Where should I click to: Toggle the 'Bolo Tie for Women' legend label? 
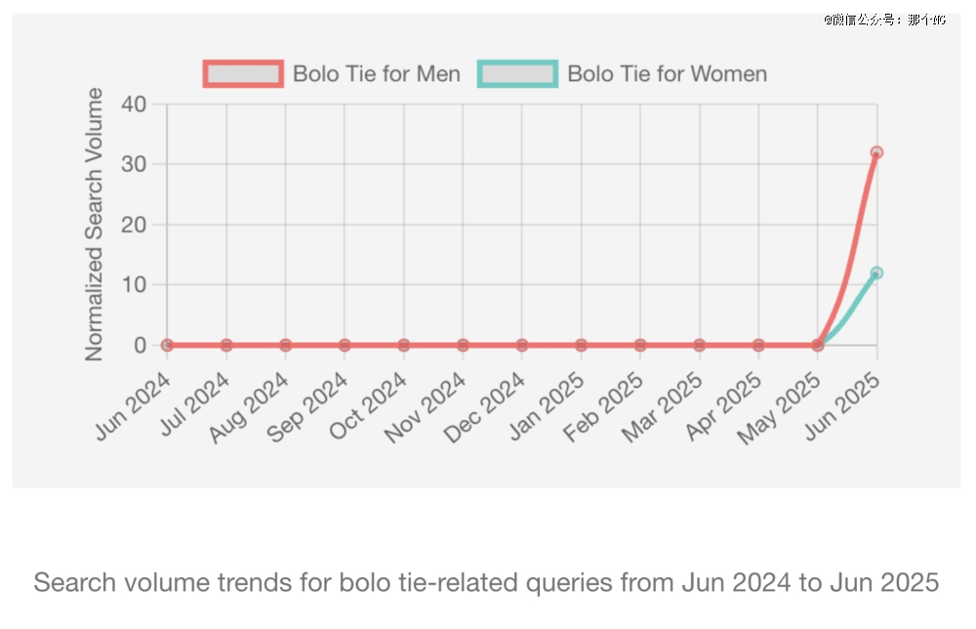point(667,74)
